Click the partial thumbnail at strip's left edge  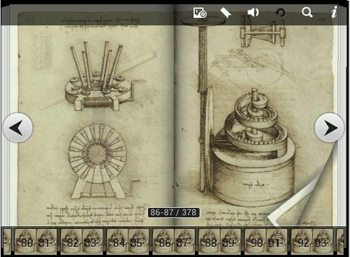click(7, 242)
